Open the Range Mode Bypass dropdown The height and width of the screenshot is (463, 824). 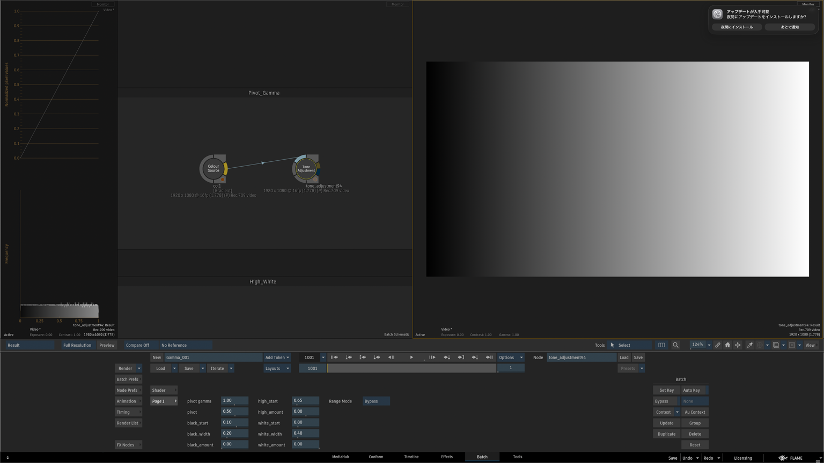click(x=376, y=401)
